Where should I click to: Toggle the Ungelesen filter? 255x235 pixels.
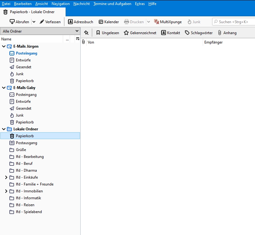(108, 33)
